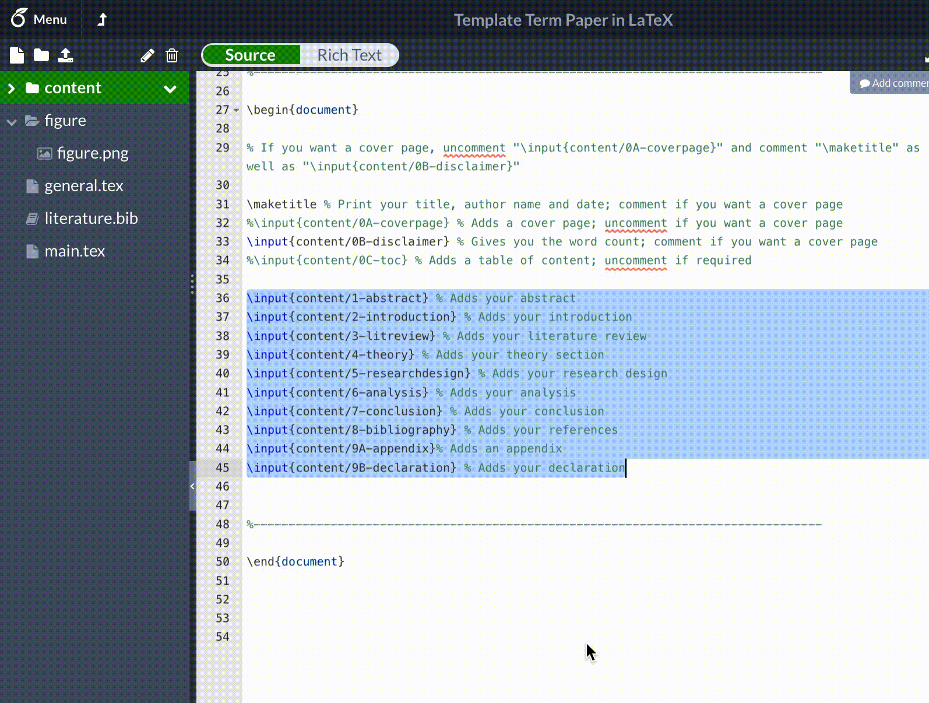The image size is (929, 703).
Task: Select the content folder in the file tree
Action: coord(94,88)
